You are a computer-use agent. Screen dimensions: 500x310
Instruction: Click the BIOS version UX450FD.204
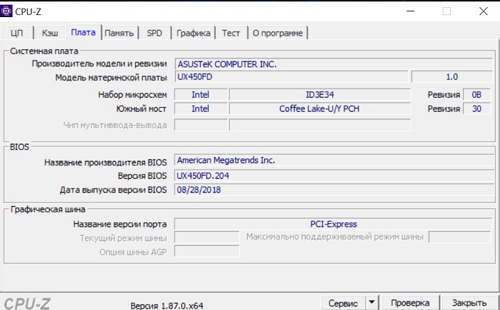point(334,176)
